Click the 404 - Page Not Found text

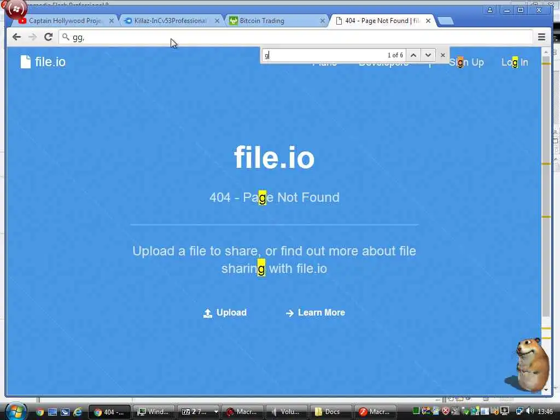click(x=275, y=197)
